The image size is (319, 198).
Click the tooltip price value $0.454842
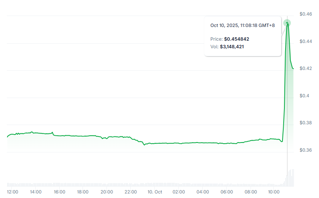(x=236, y=39)
